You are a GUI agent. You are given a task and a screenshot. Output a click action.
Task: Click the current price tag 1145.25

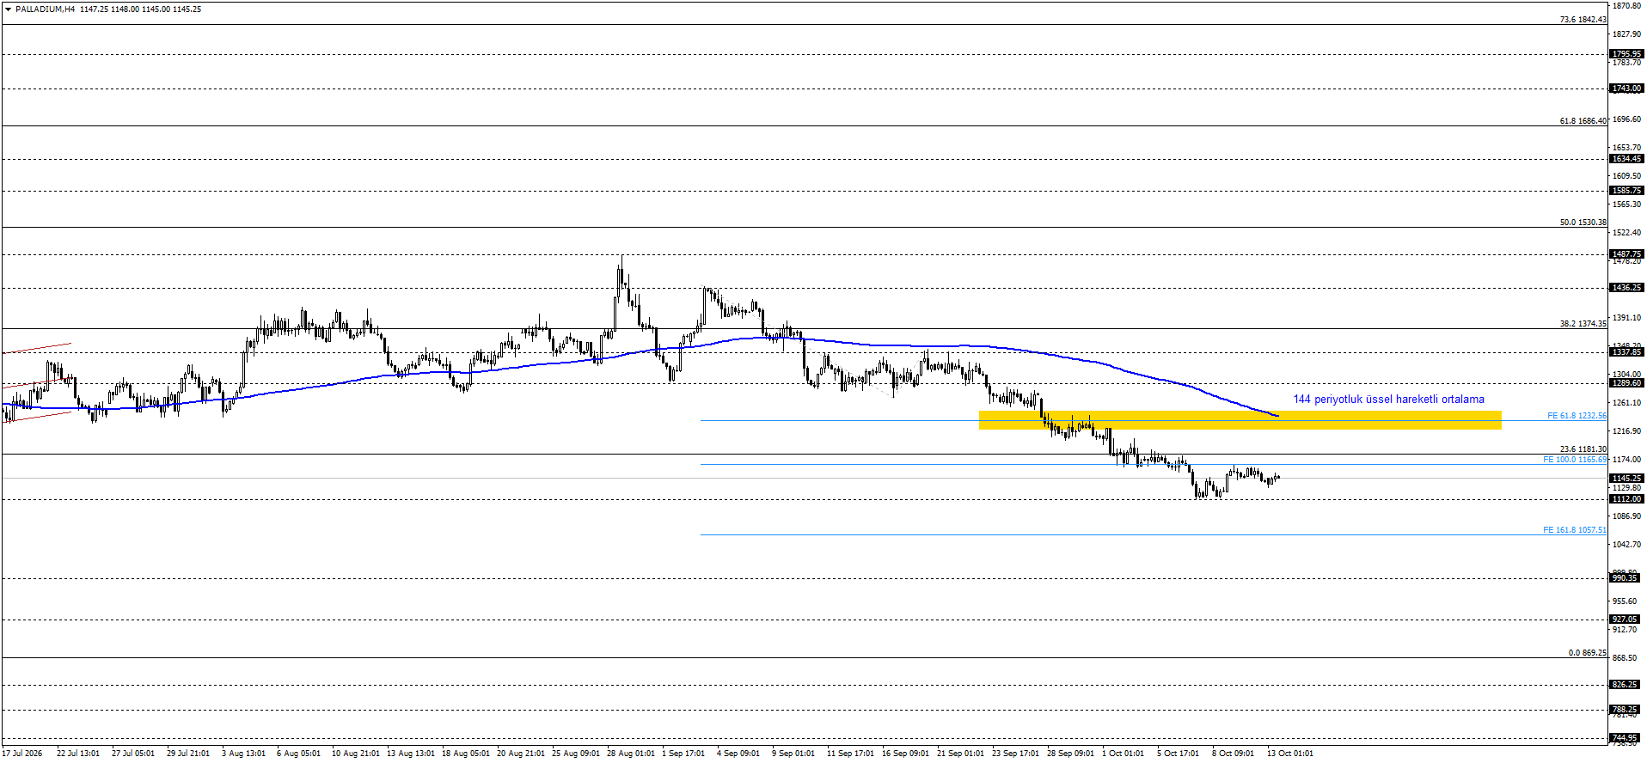1626,479
